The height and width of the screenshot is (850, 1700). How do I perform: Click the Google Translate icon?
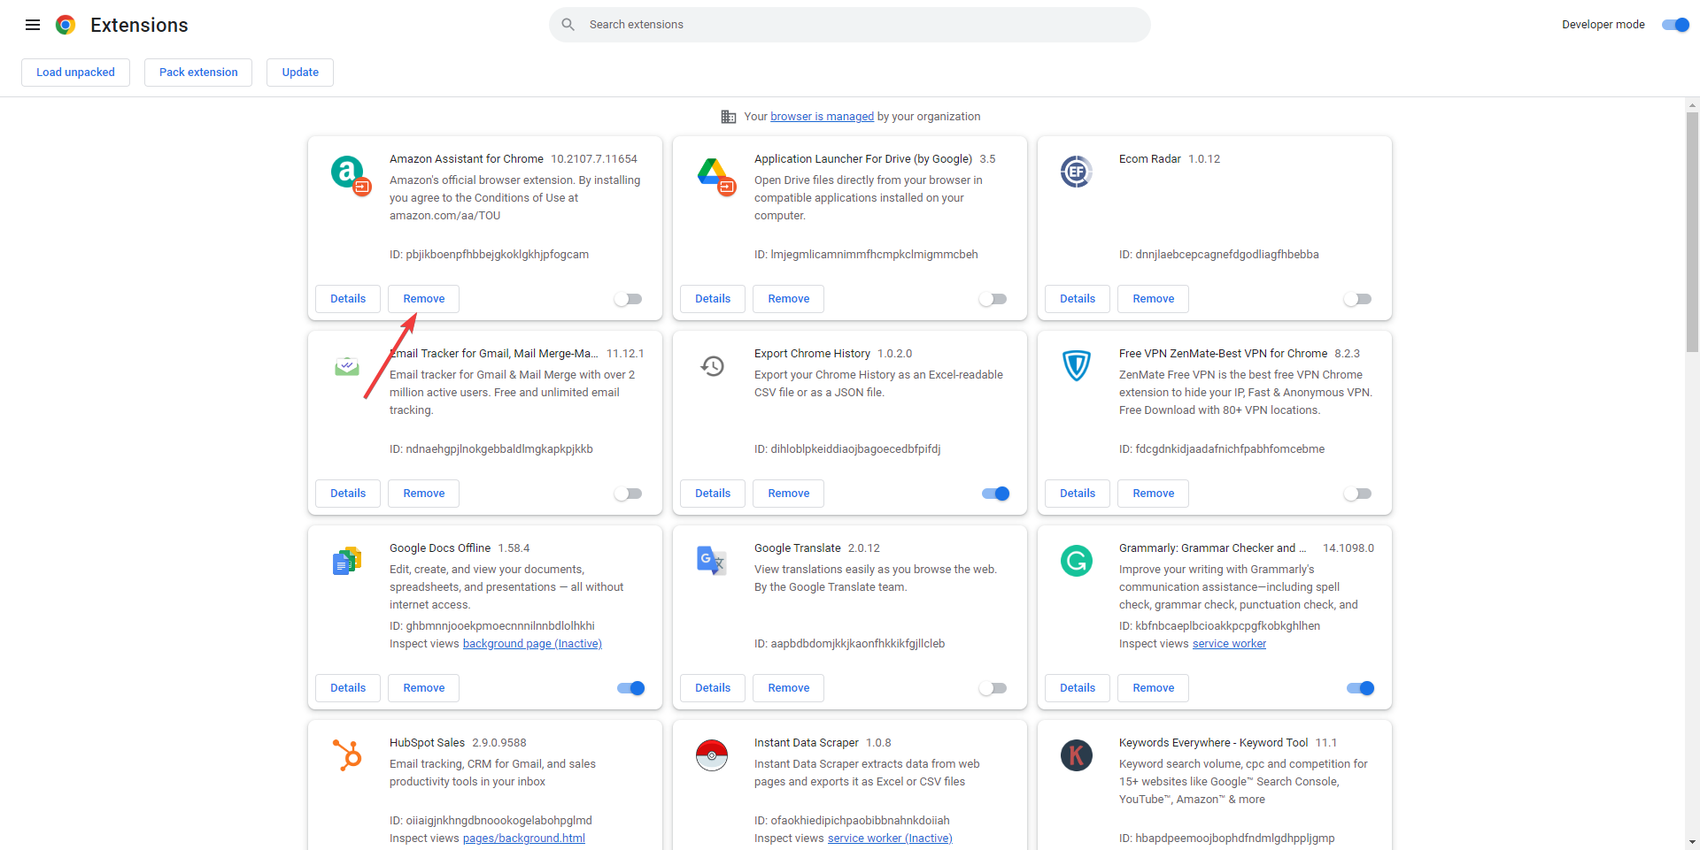712,561
